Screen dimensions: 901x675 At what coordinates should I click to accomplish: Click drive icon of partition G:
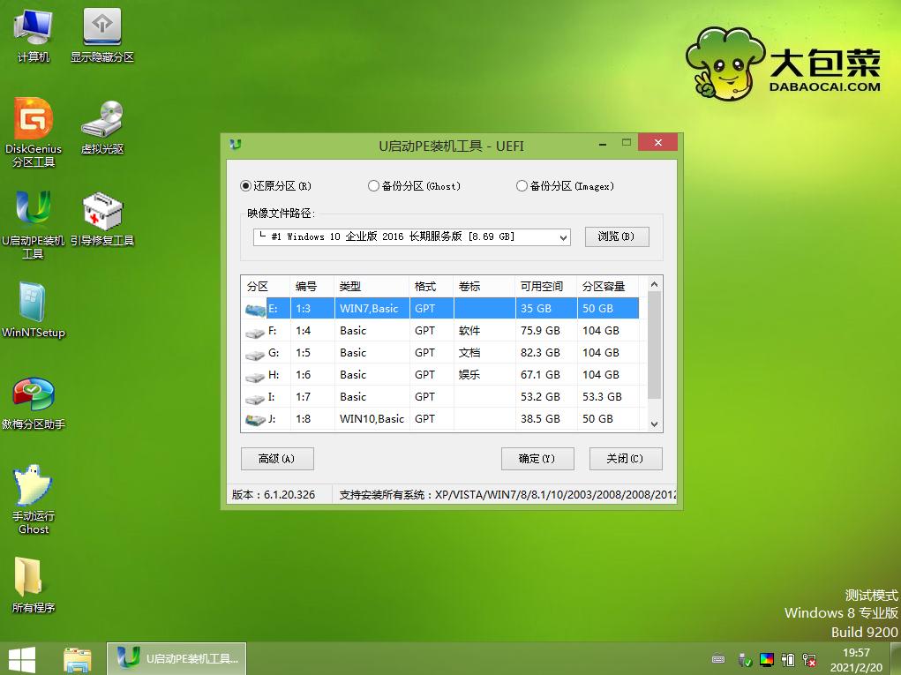pos(255,355)
